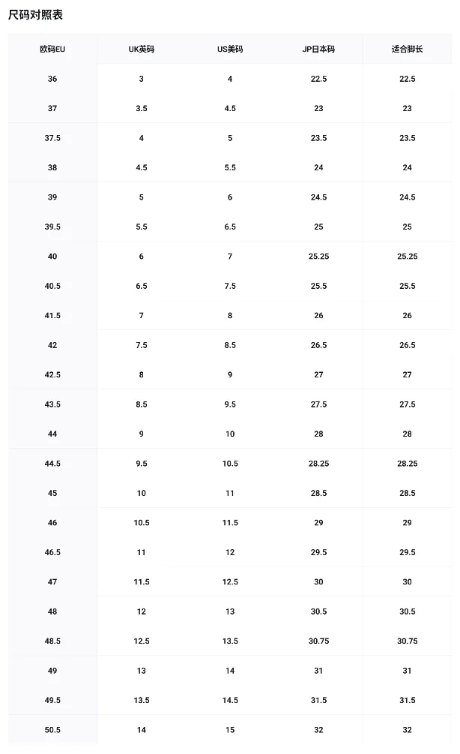The image size is (460, 754).
Task: Select foot length 26.5 in last column
Action: click(407, 345)
